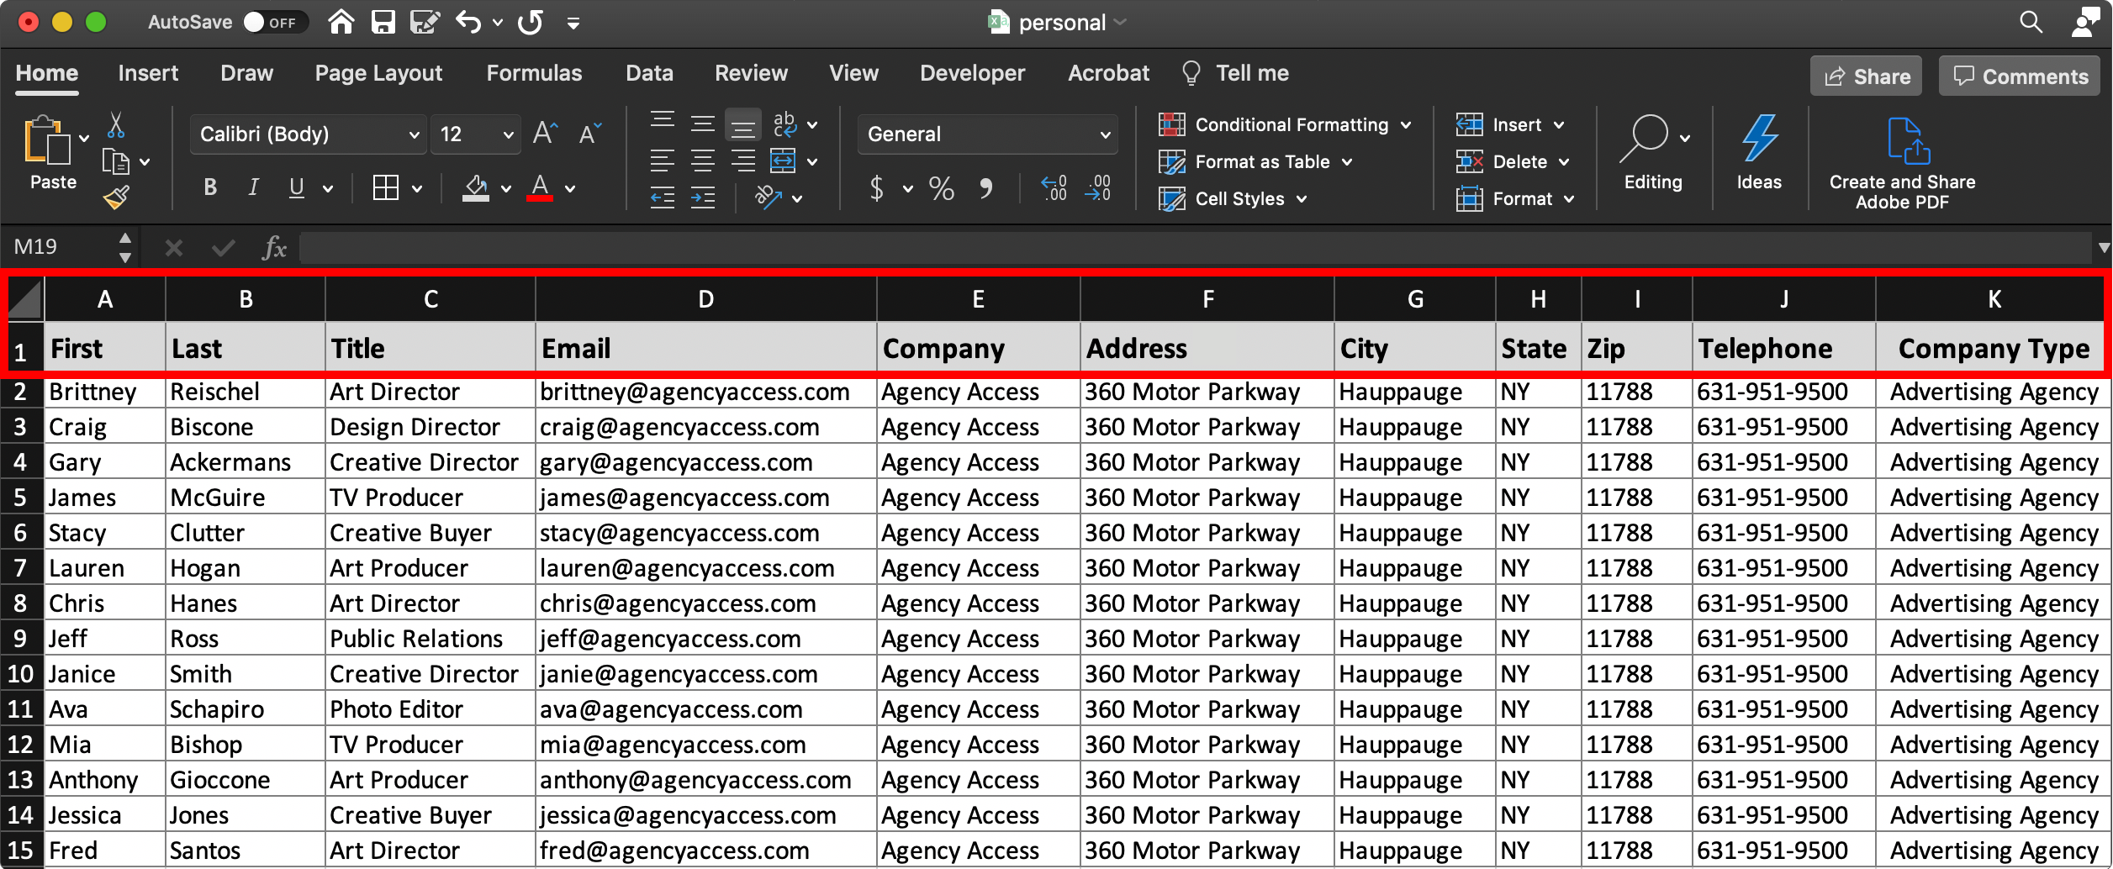Image resolution: width=2113 pixels, height=869 pixels.
Task: Select the column D header
Action: [x=705, y=300]
